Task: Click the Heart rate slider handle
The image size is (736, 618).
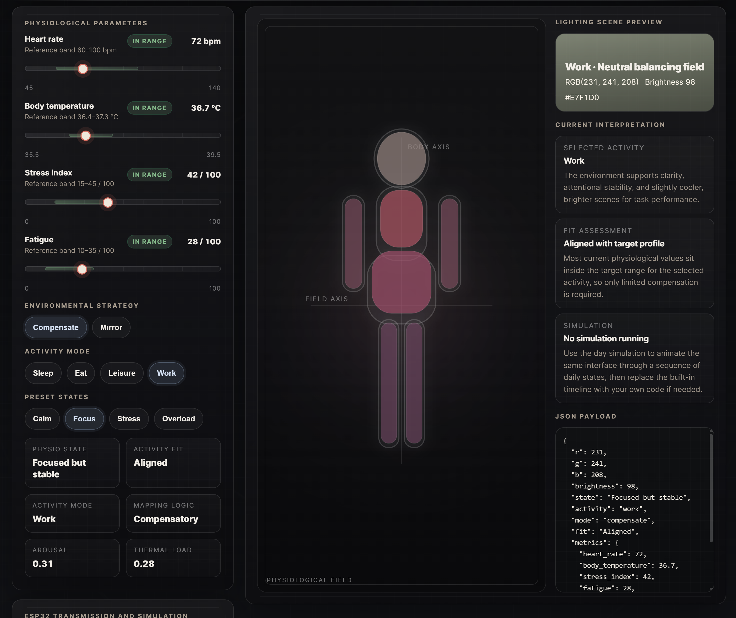Action: pyautogui.click(x=83, y=69)
